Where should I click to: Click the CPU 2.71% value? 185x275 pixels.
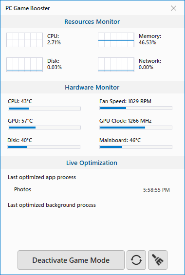54,42
